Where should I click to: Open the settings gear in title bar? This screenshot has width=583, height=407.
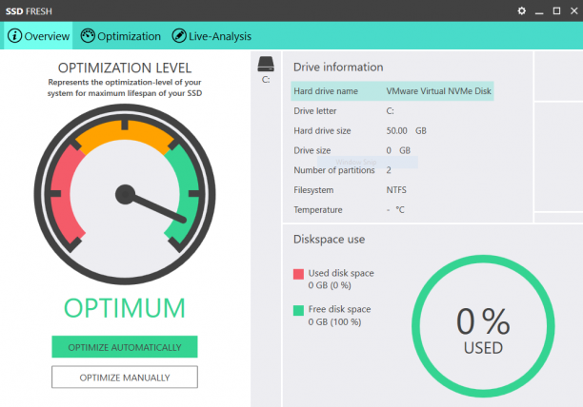522,10
